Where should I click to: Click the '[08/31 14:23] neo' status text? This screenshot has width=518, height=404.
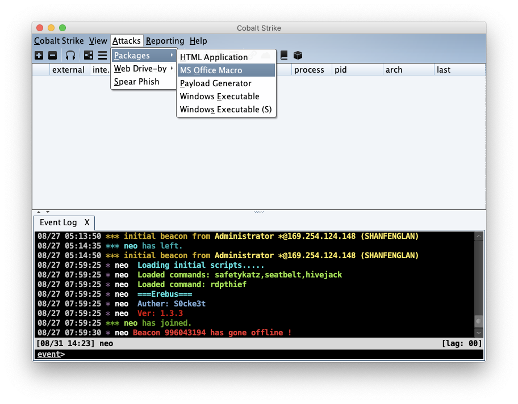pos(74,343)
